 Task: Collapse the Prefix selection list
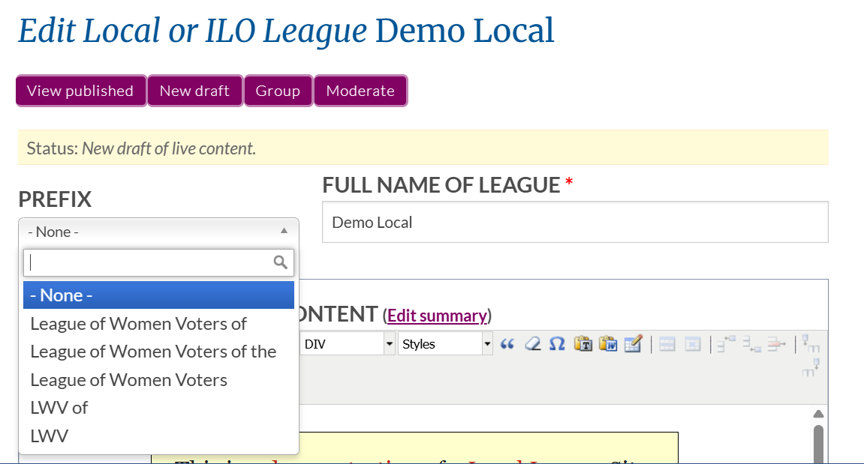tap(284, 231)
